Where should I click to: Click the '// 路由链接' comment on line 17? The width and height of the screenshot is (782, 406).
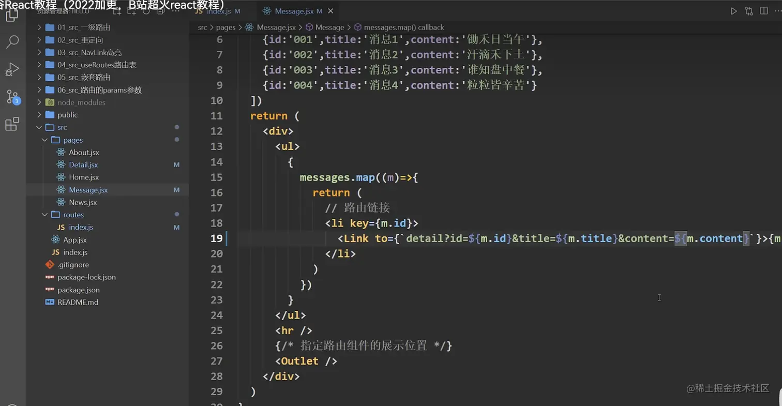357,208
